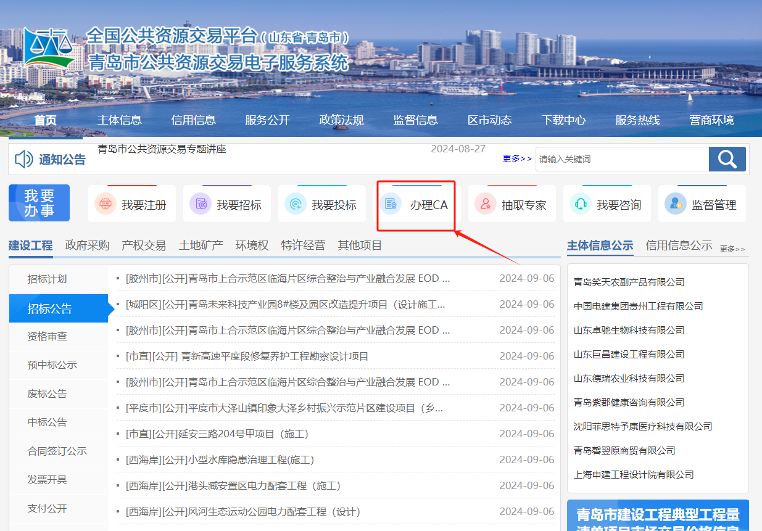
Task: Open the 政策法规 menu item
Action: (x=342, y=120)
